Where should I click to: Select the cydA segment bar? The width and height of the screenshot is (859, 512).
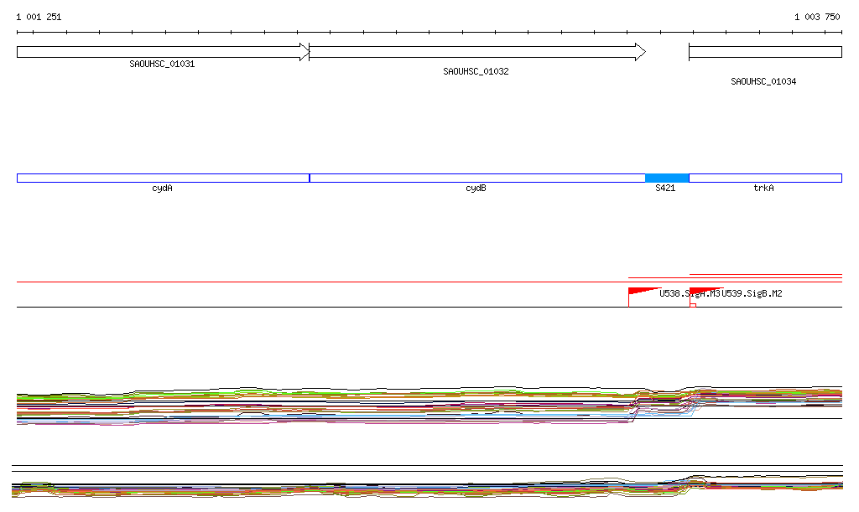[x=163, y=178]
